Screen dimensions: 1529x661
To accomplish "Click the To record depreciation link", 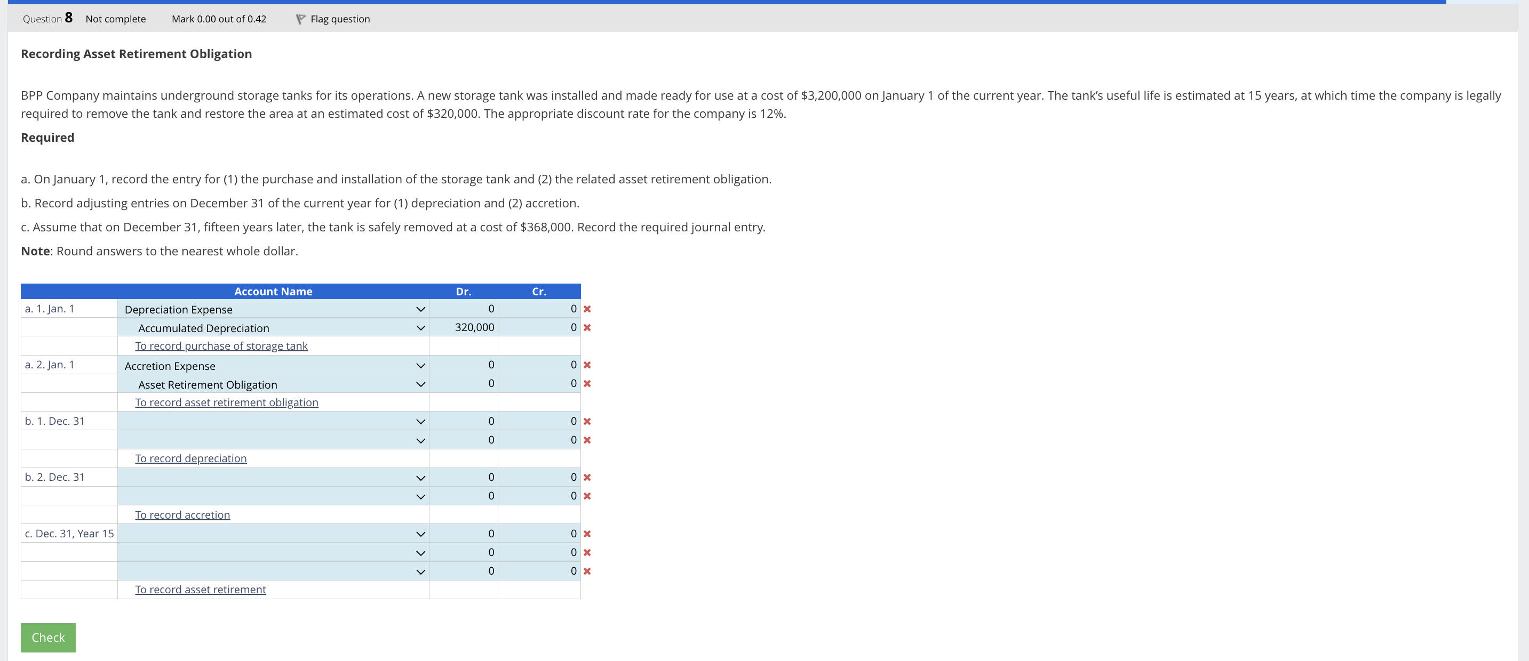I will click(x=190, y=458).
